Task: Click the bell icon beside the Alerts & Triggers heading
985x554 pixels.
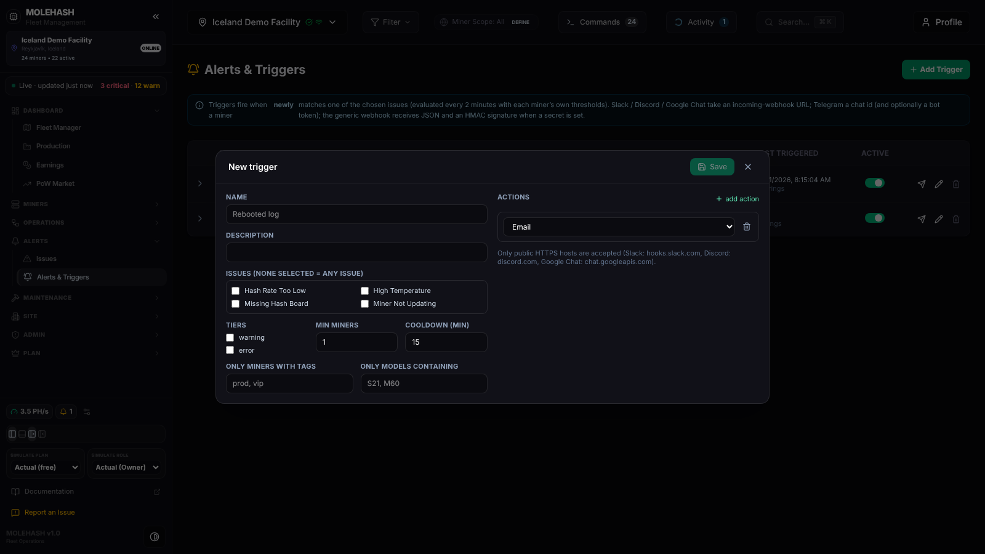Action: [193, 70]
